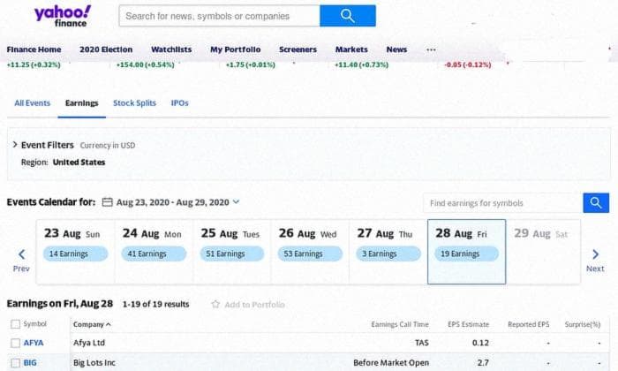Click the Big Lots Inc company name

(94, 363)
